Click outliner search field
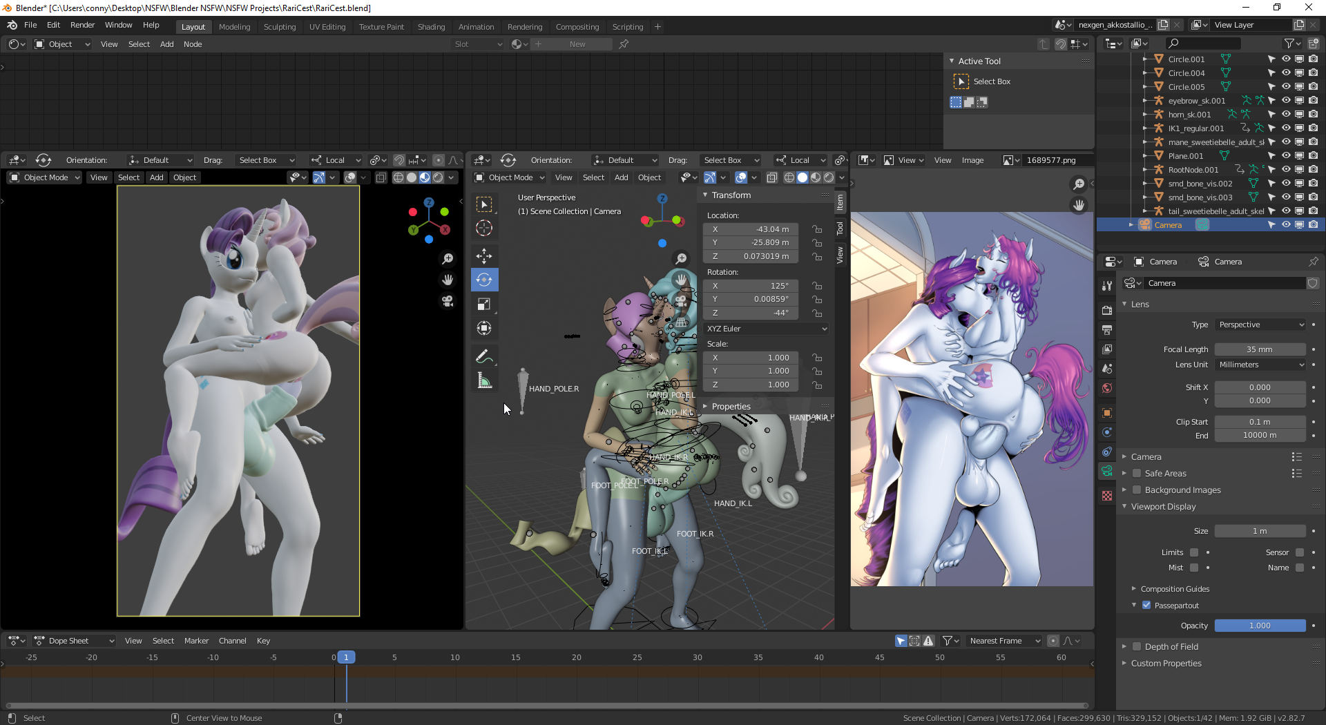 point(1204,43)
